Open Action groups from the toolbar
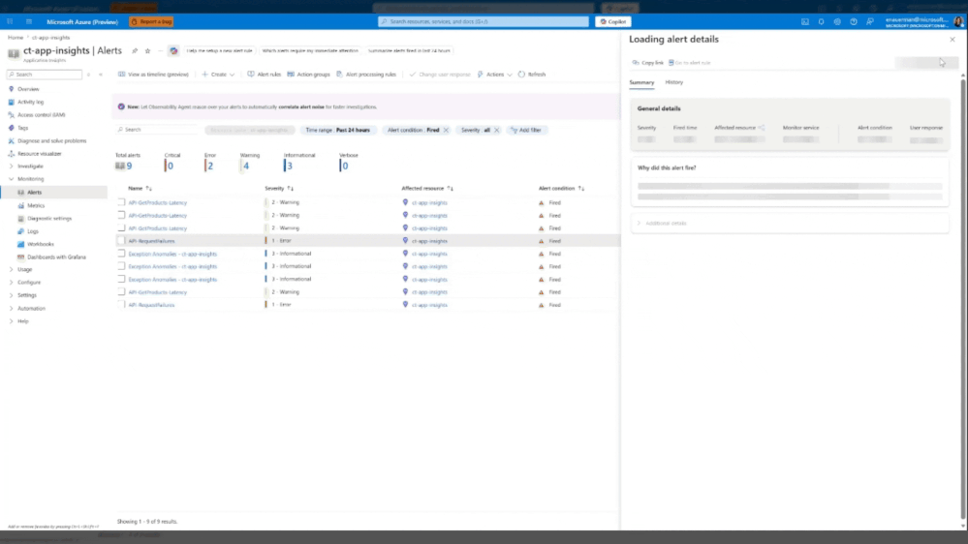Screen dimensions: 968x544 309,75
